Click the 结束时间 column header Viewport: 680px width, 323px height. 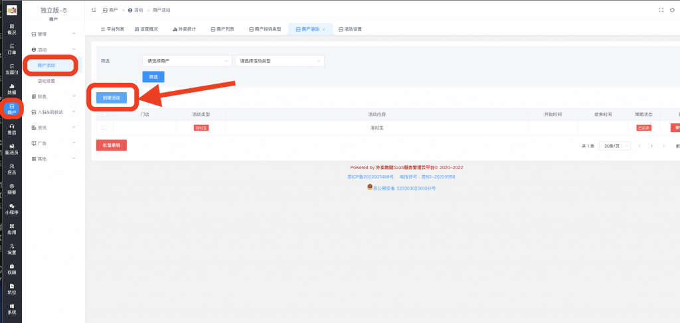(x=603, y=114)
